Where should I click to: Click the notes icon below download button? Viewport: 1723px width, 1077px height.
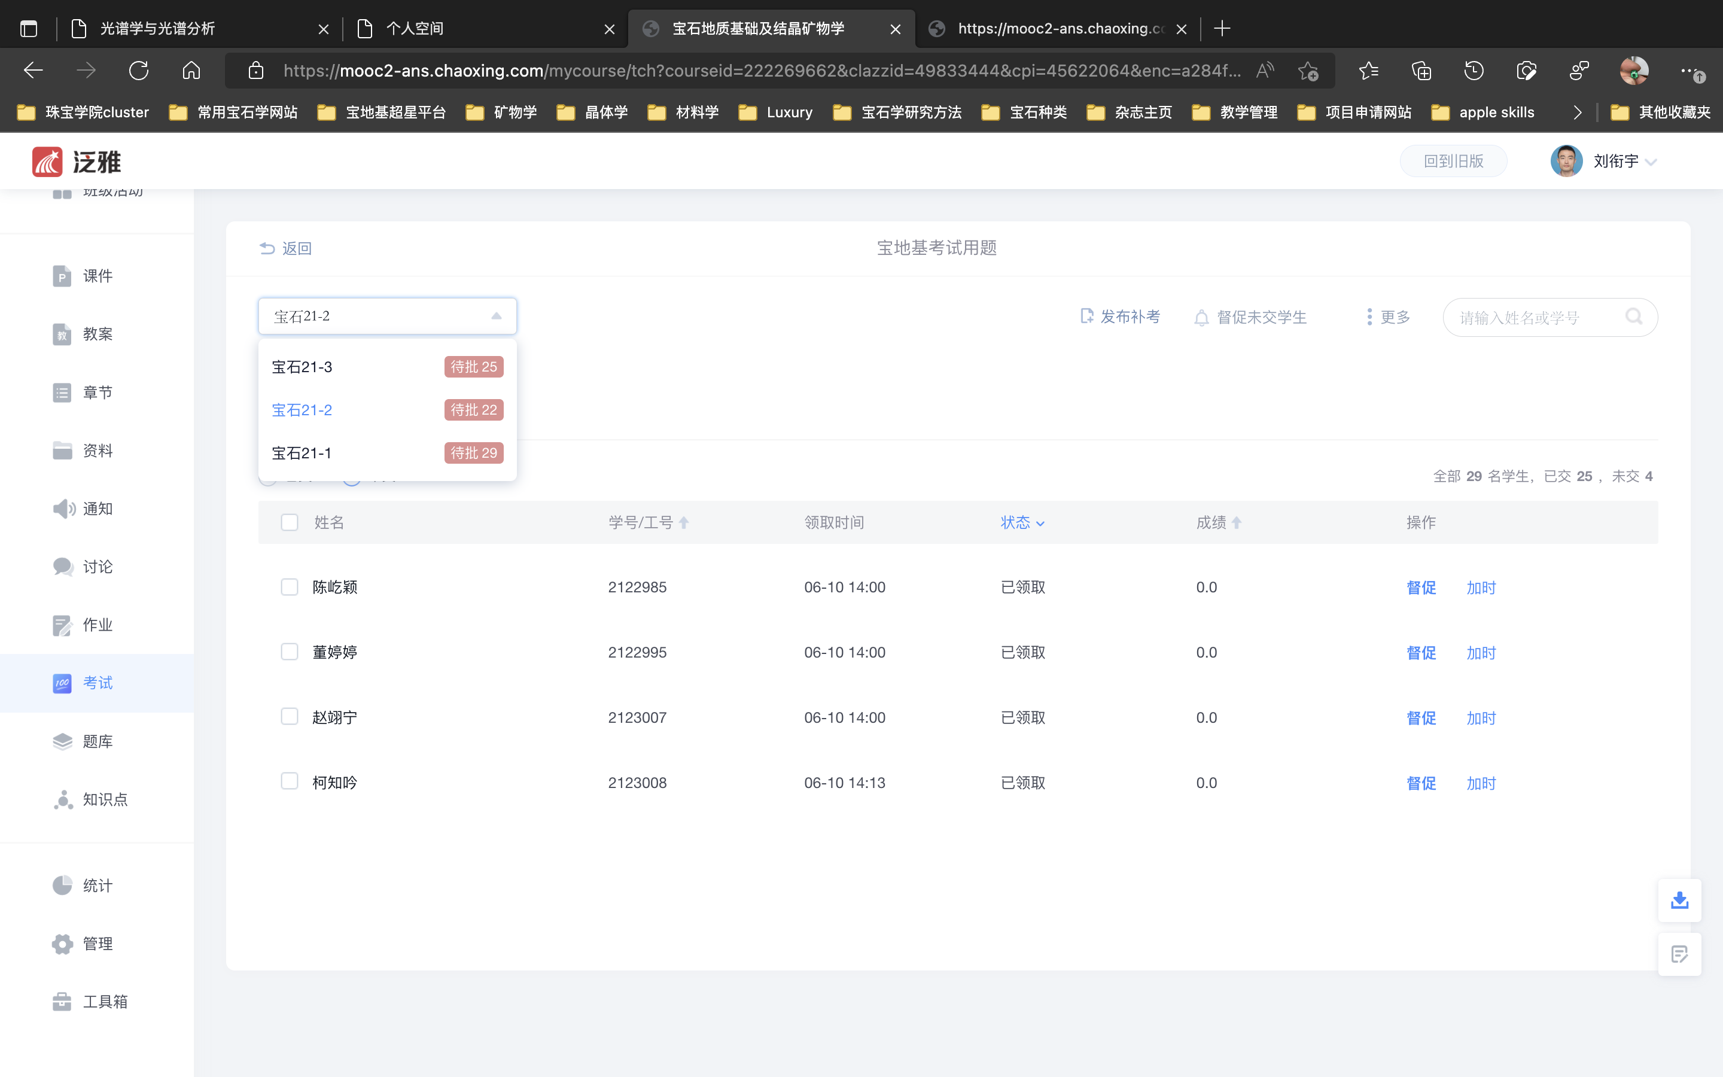coord(1679,954)
